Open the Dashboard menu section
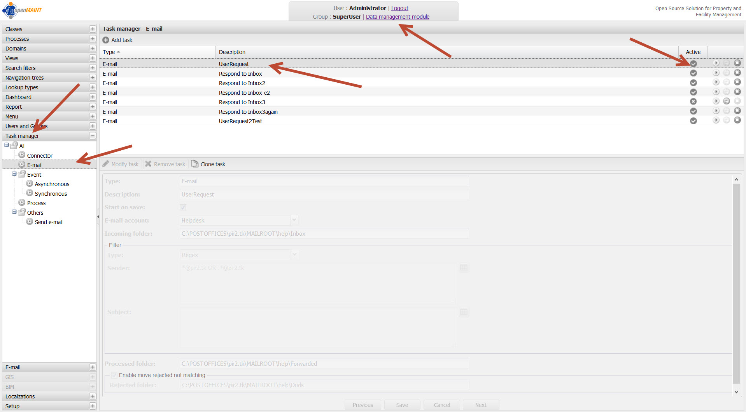746x412 pixels. [x=18, y=97]
